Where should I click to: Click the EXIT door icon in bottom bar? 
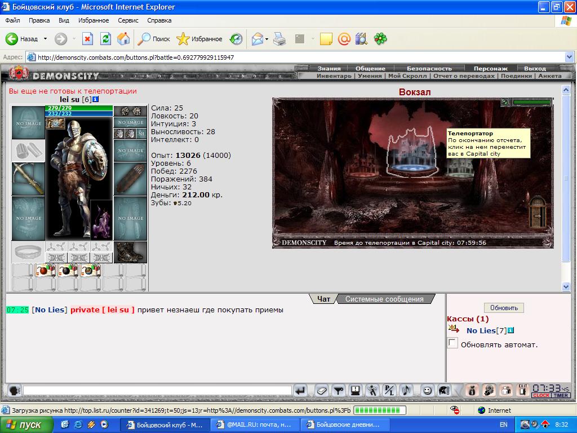[523, 390]
